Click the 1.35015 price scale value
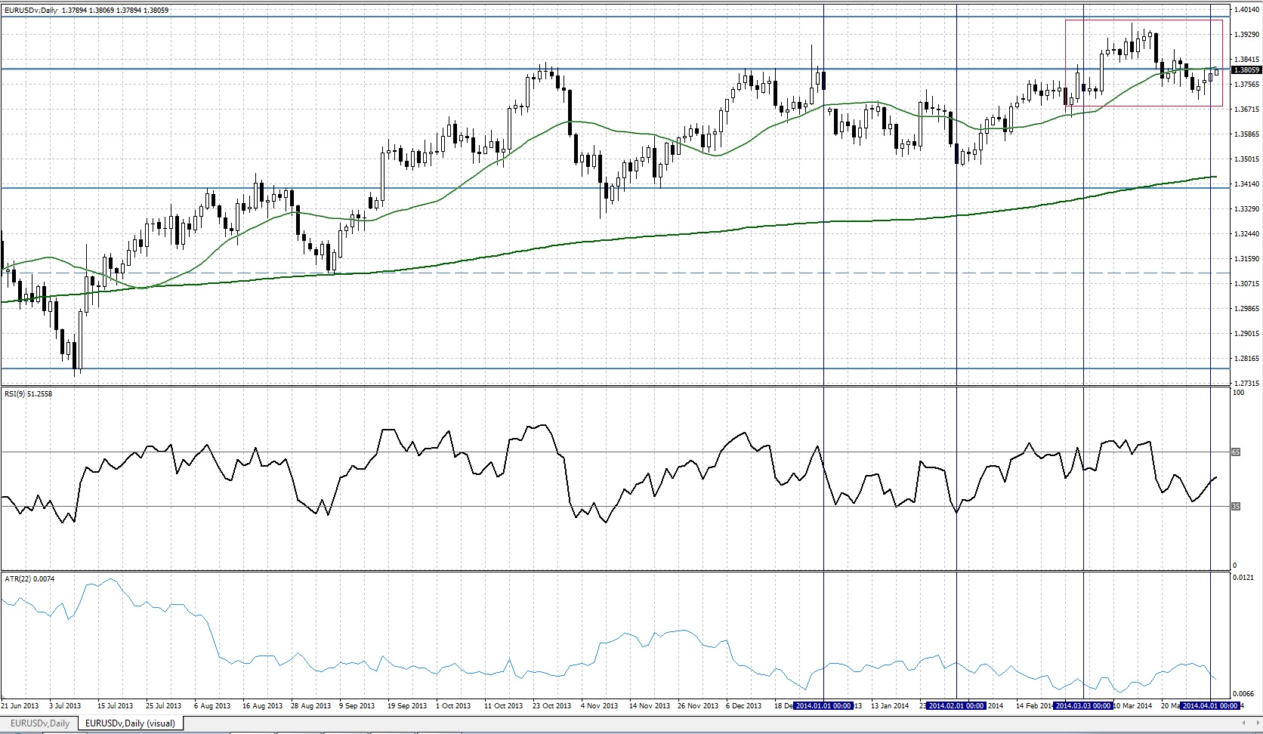Viewport: 1263px width, 734px height. click(1246, 159)
